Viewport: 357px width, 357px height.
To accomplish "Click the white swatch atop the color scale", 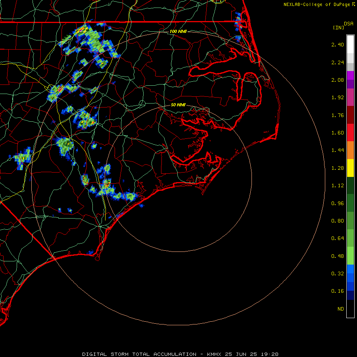I will coord(350,44).
